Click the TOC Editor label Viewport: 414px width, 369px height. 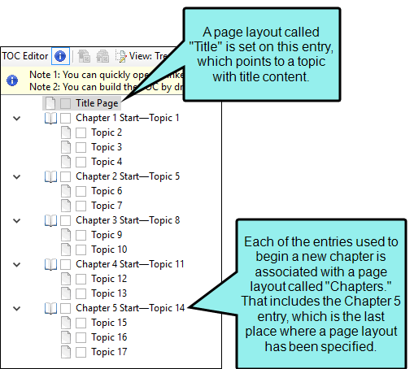tap(25, 56)
